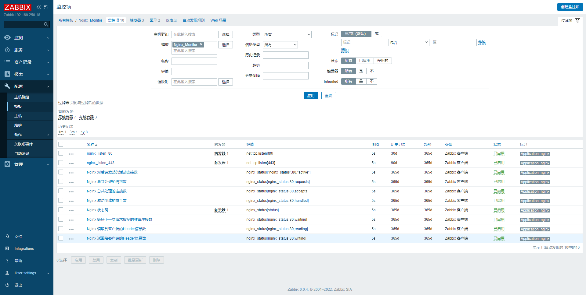Open three-dot menu for Nginx 读取到客户端的Header信息数

(x=71, y=230)
